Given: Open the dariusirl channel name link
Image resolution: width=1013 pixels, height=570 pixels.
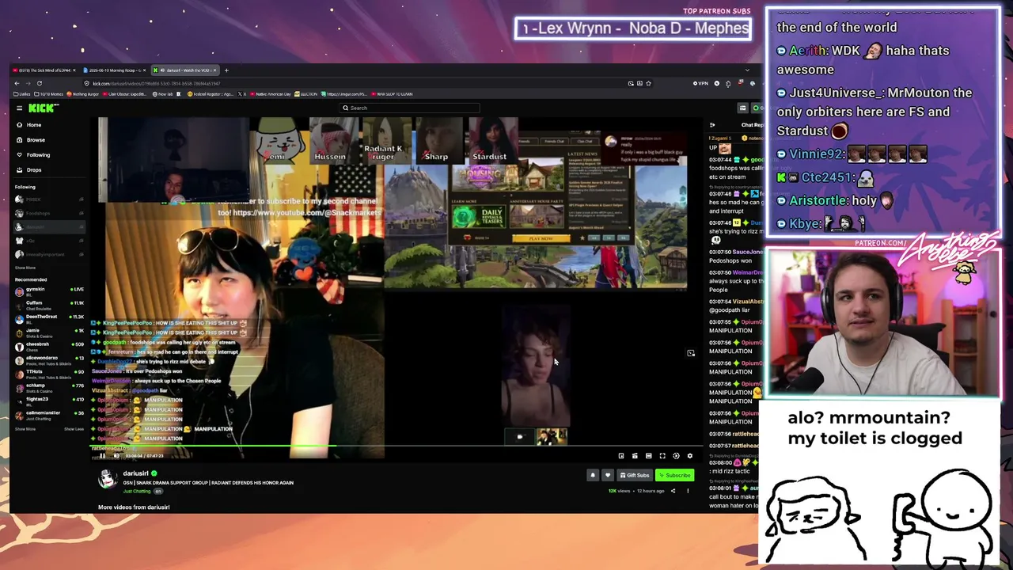Looking at the screenshot, I should pos(135,473).
